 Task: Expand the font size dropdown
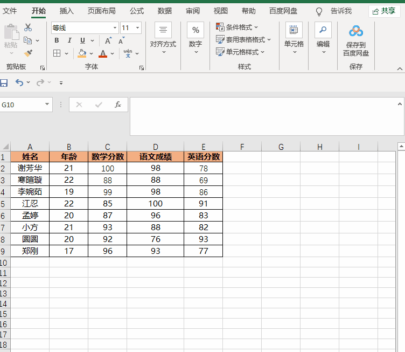click(138, 28)
